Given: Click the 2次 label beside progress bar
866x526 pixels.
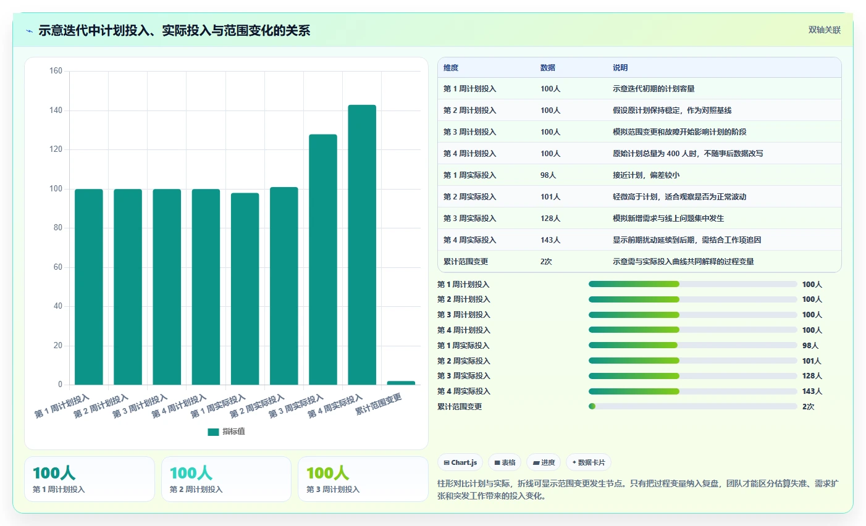Looking at the screenshot, I should [x=808, y=407].
